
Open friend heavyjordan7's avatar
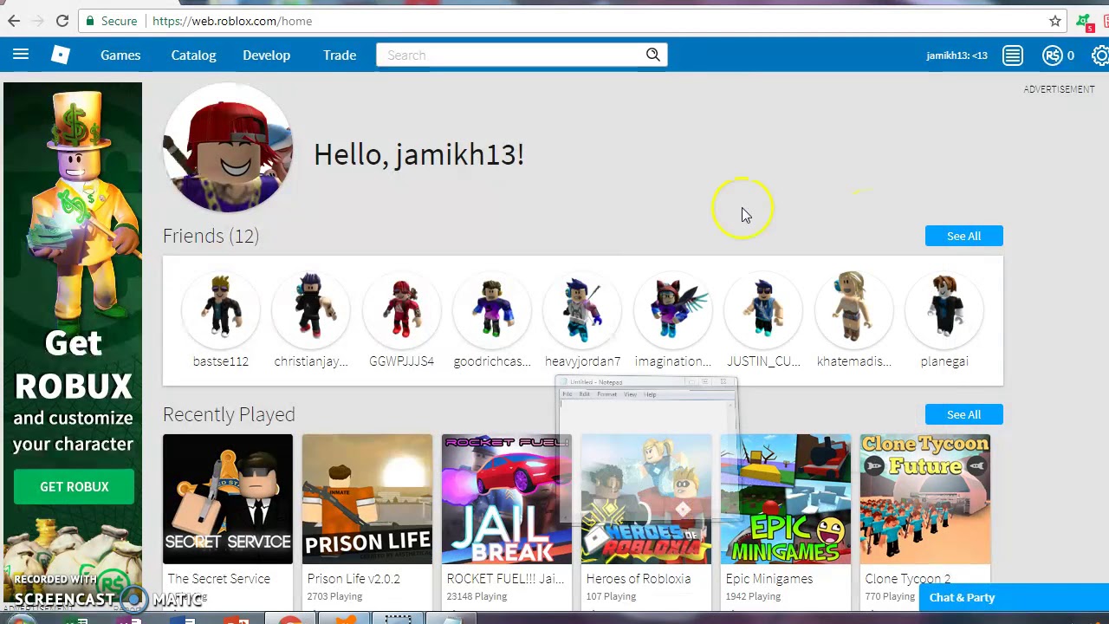coord(582,309)
